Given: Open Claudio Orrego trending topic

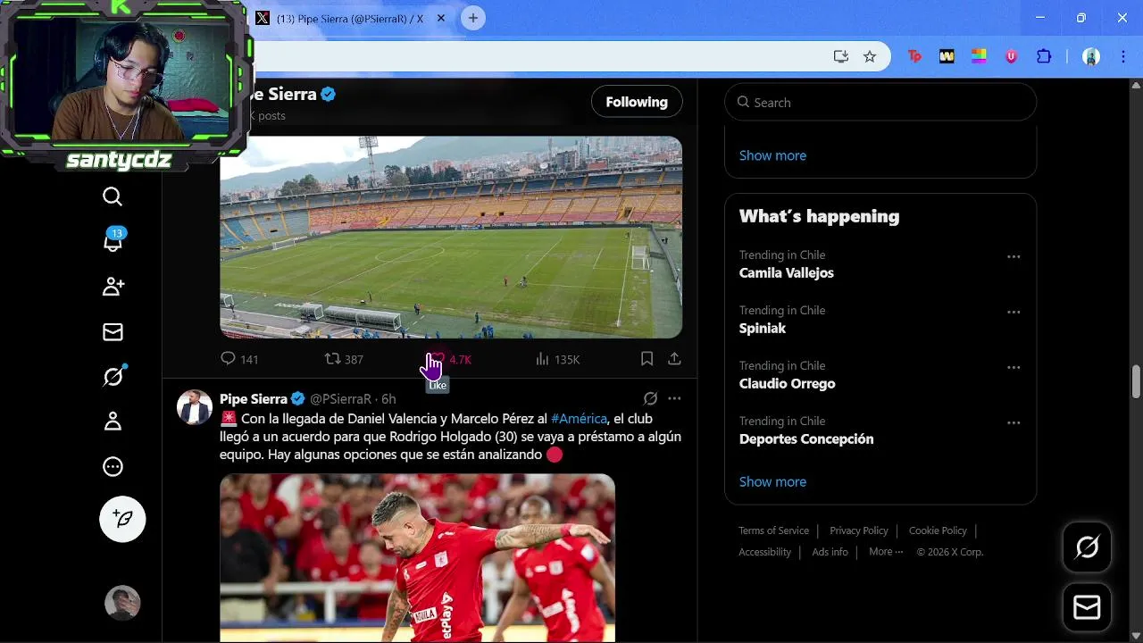Looking at the screenshot, I should [787, 384].
